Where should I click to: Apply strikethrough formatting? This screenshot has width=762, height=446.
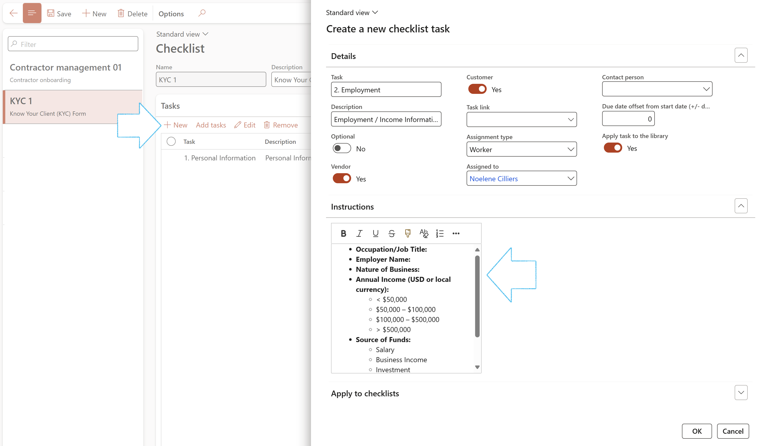tap(392, 233)
